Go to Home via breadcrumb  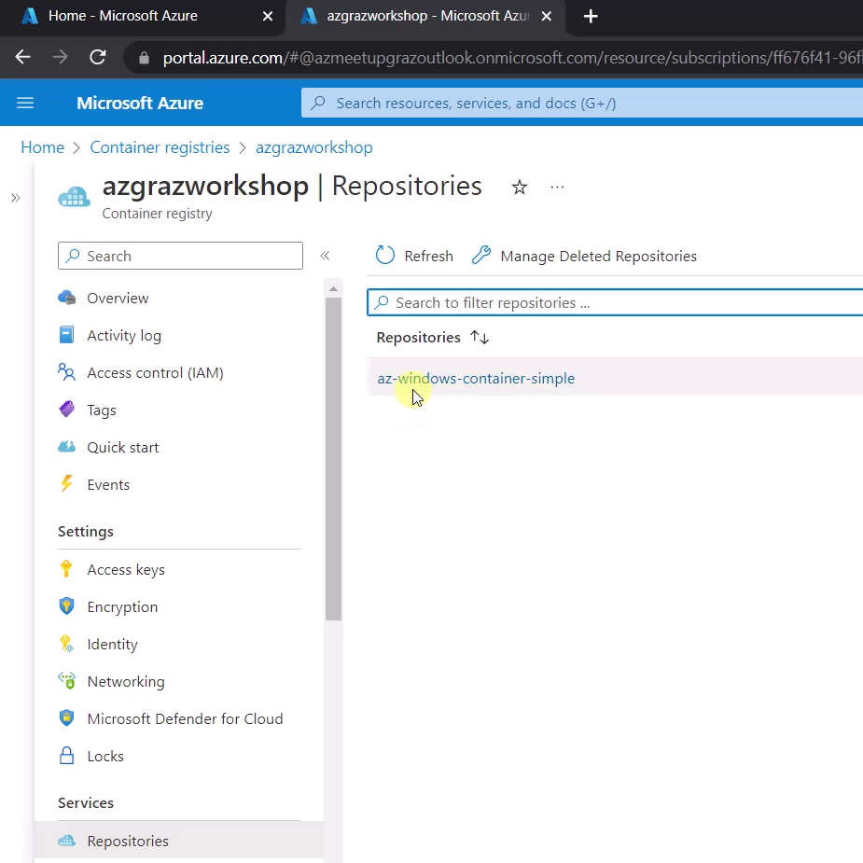42,147
